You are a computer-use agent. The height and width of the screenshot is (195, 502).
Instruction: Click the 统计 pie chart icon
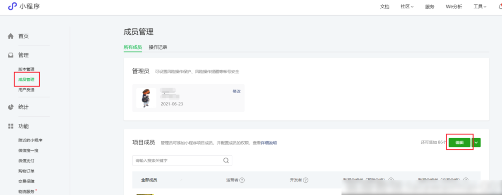coord(11,107)
